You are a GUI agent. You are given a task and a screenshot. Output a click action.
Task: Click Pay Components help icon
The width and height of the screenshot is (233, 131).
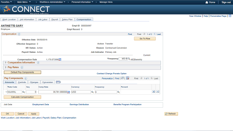click(x=26, y=78)
